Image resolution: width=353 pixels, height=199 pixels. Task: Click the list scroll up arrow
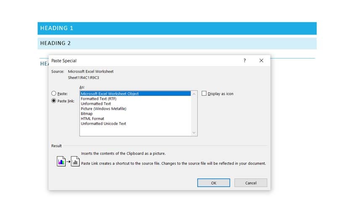[194, 94]
